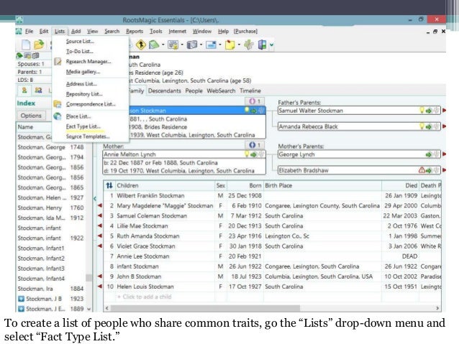Select Source Templates menu entry

(88, 136)
